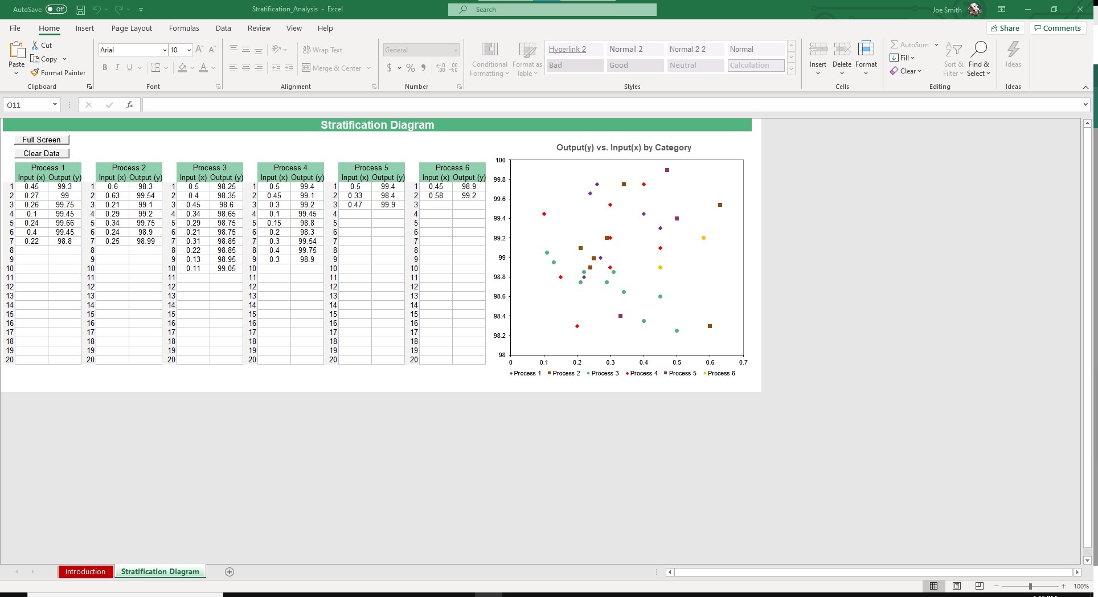
Task: Open the font size dropdown
Action: 189,50
